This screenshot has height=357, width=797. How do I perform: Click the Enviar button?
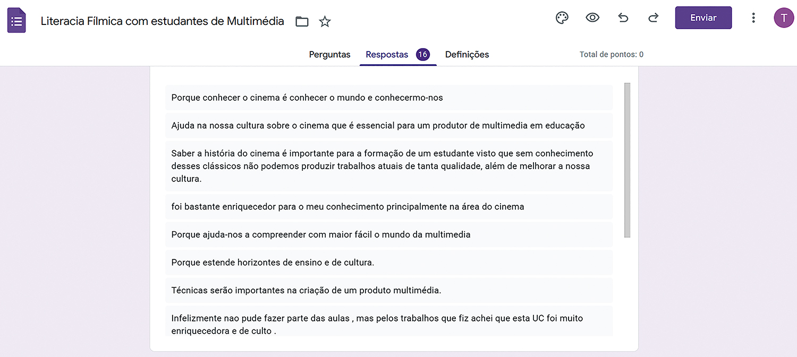[703, 18]
